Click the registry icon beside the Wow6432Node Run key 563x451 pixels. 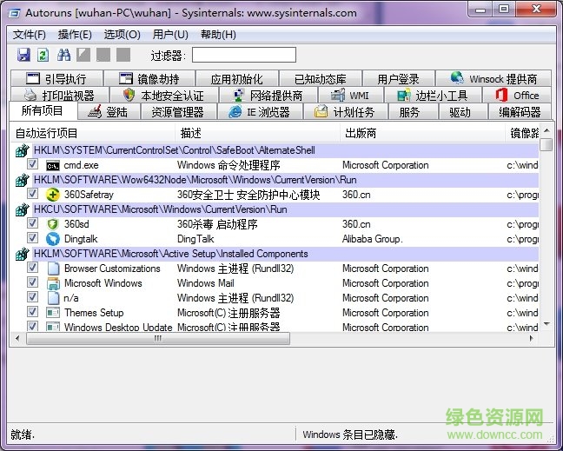click(x=22, y=180)
